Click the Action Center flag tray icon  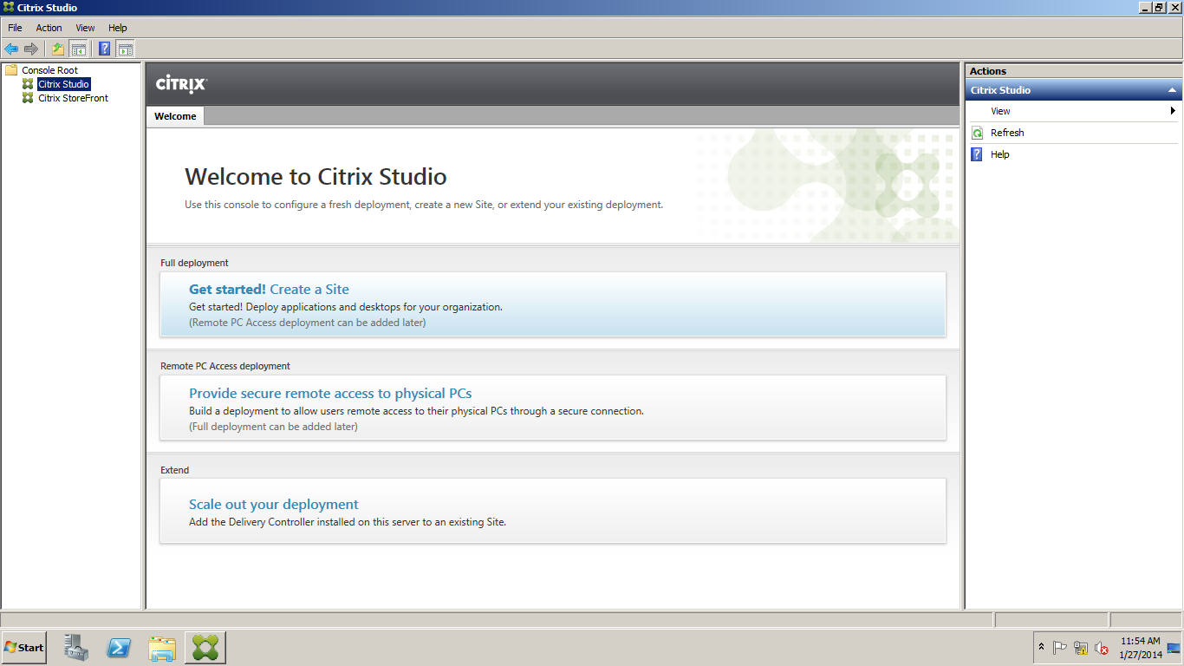[x=1060, y=648]
